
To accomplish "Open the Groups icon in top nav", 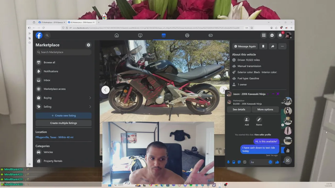I will click(x=187, y=35).
